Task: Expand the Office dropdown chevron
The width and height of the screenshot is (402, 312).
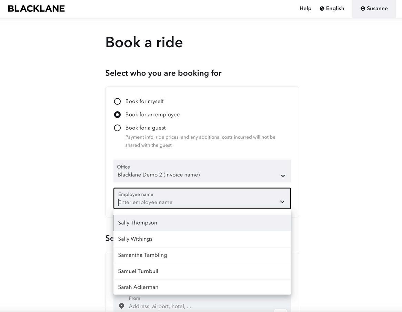Action: coord(283,176)
